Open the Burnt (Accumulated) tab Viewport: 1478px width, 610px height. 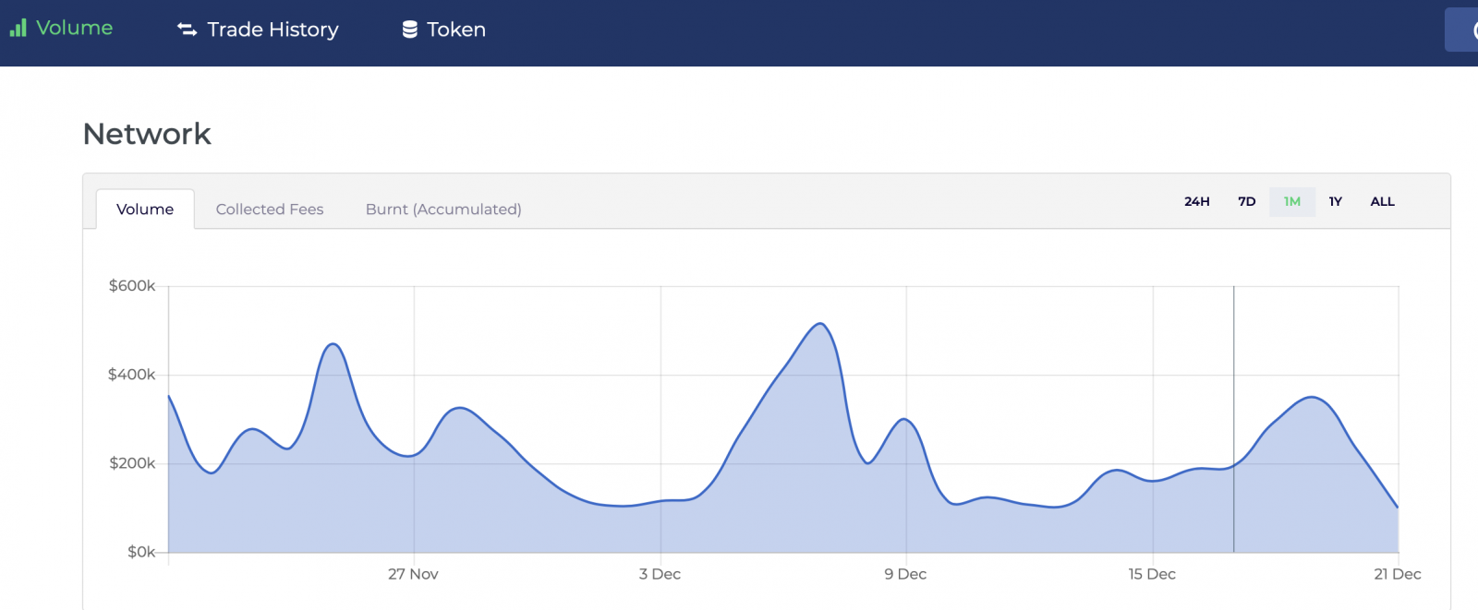443,209
